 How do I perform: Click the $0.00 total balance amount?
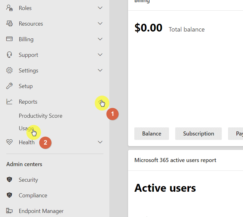pyautogui.click(x=148, y=28)
